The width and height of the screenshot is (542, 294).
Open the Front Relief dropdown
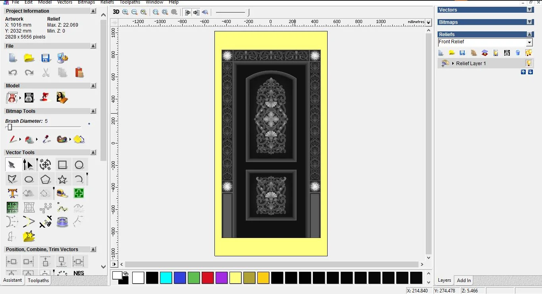529,42
